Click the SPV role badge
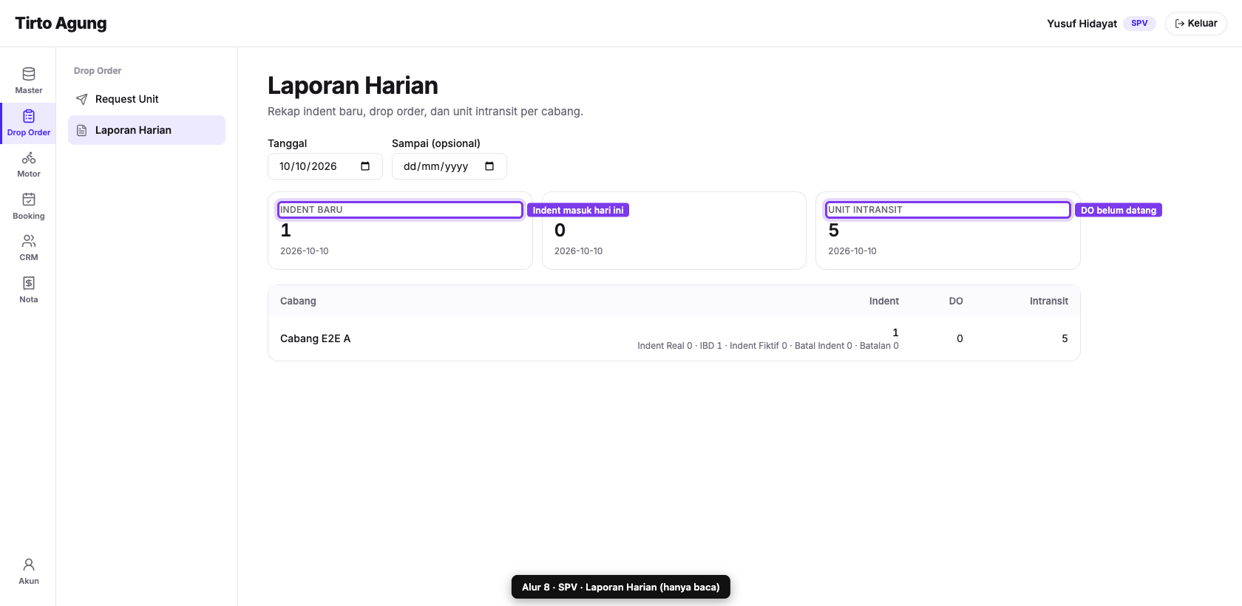Screen dimensions: 1242x606 1139,24
